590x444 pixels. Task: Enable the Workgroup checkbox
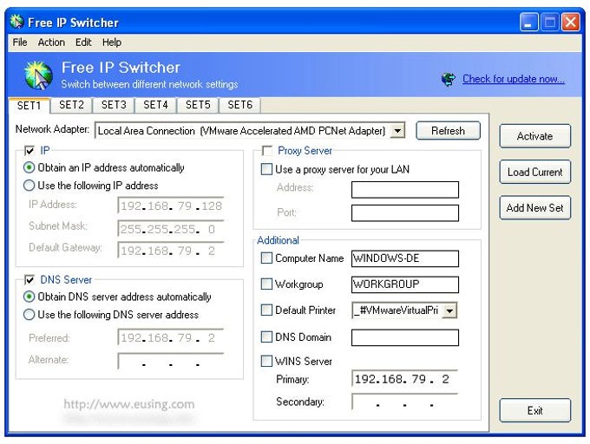266,284
